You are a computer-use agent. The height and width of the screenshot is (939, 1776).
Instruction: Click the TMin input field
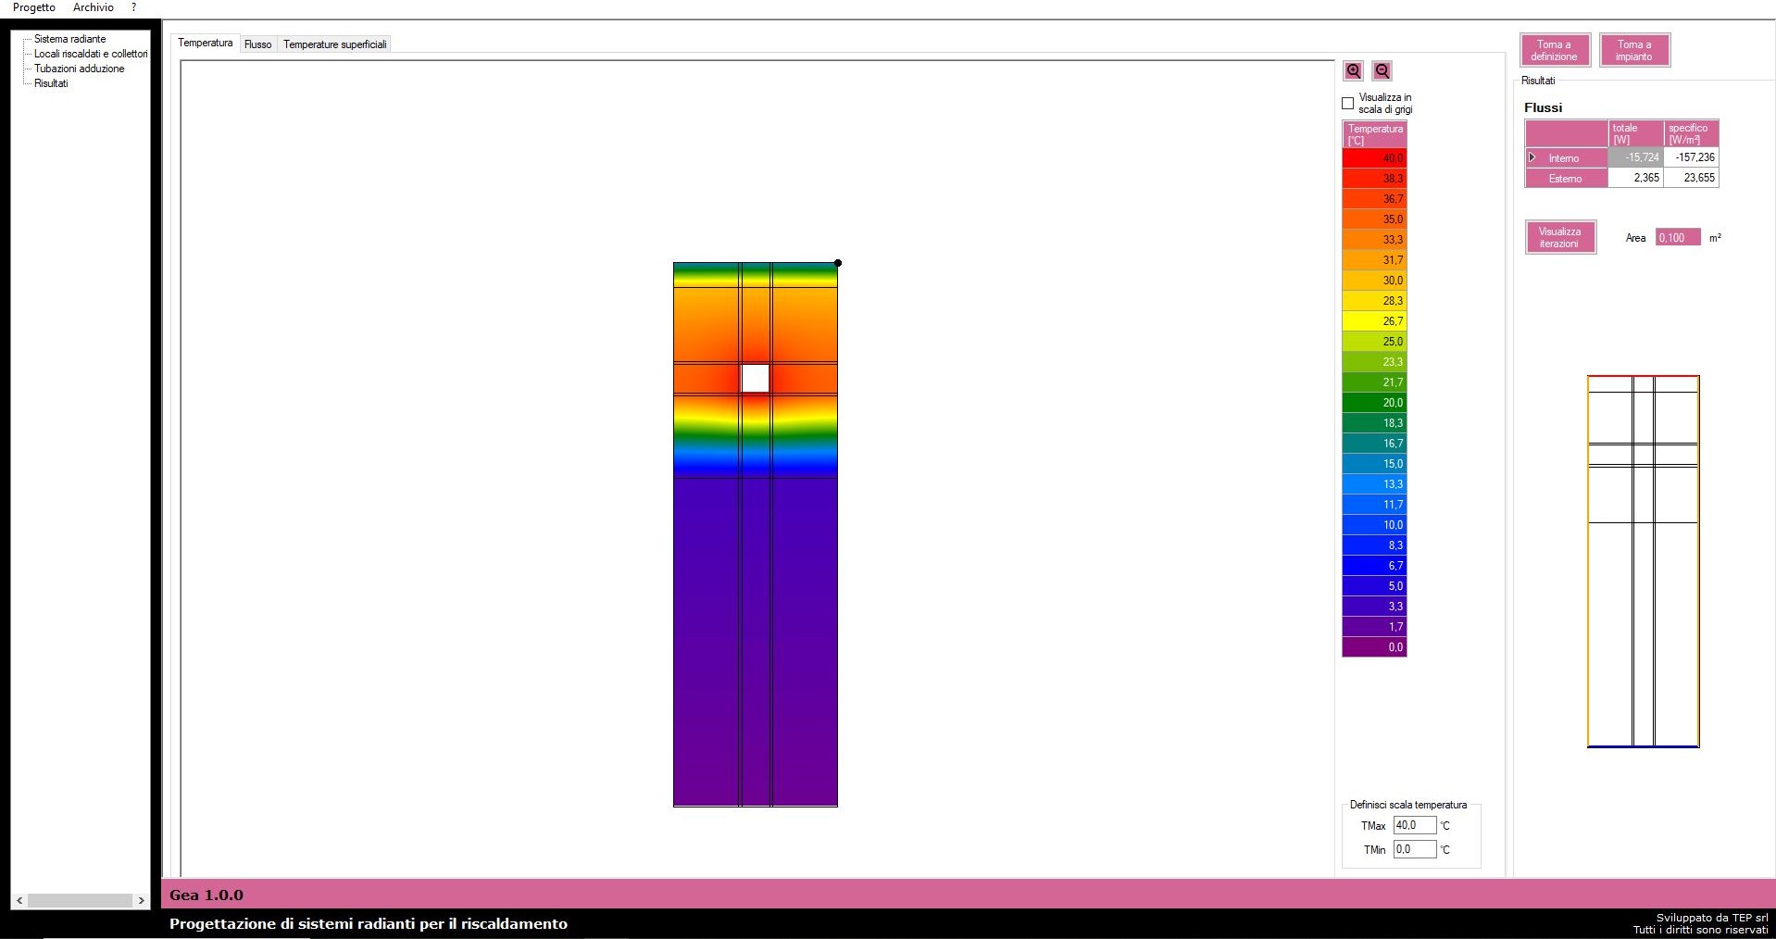(x=1415, y=849)
